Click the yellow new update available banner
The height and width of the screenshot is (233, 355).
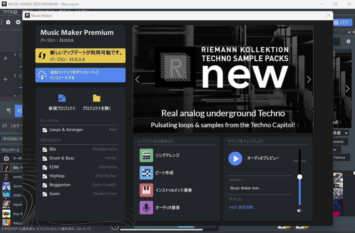pyautogui.click(x=80, y=56)
